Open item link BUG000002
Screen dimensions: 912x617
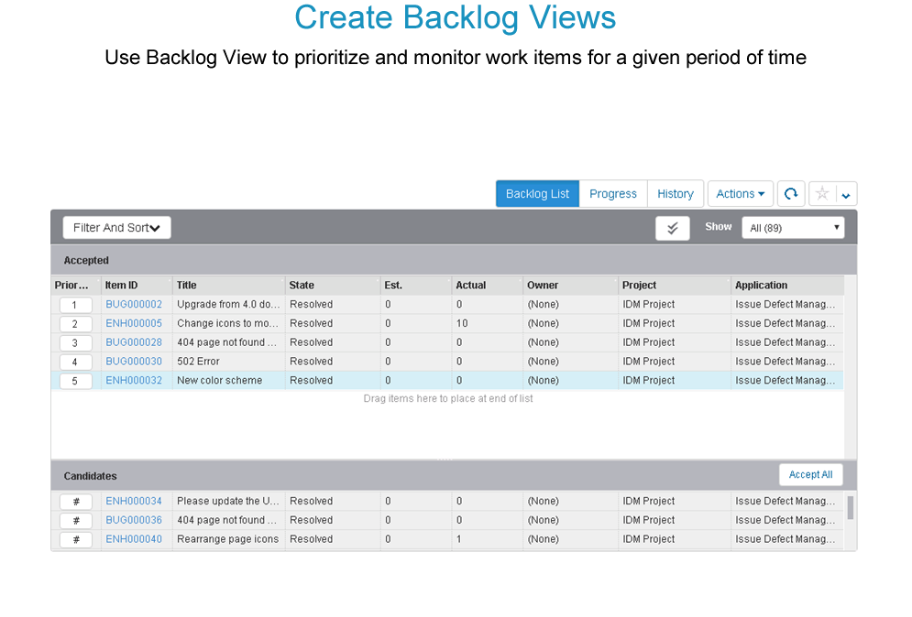click(134, 304)
